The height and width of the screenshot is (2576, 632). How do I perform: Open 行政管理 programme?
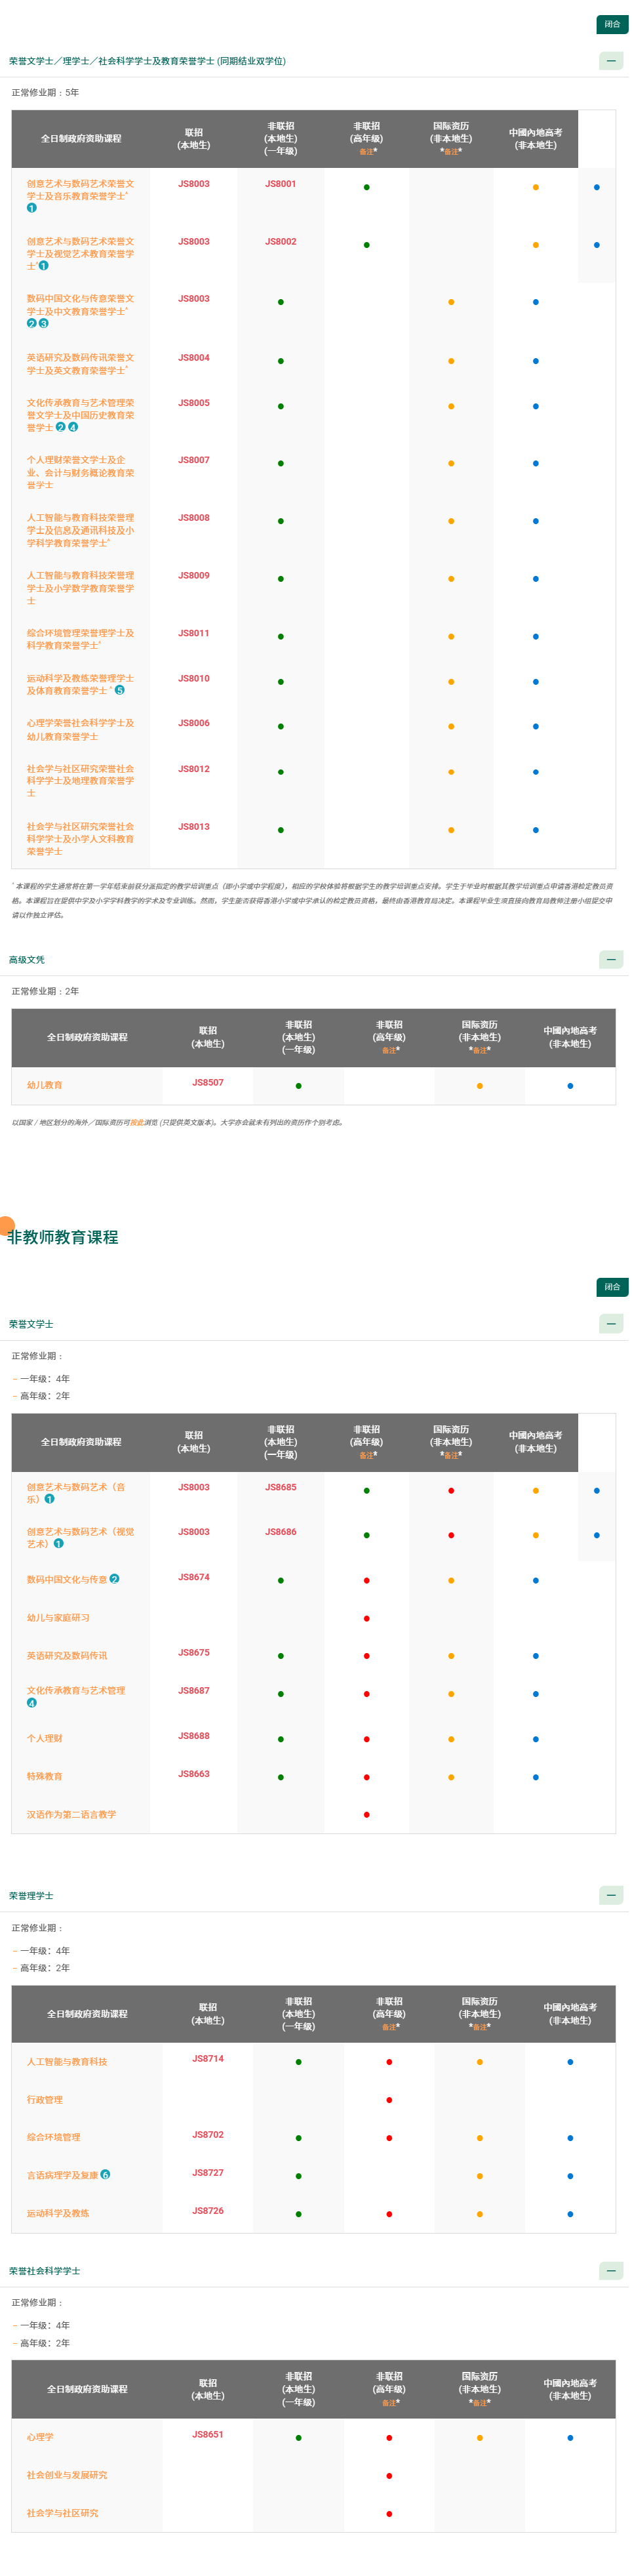pos(44,2100)
